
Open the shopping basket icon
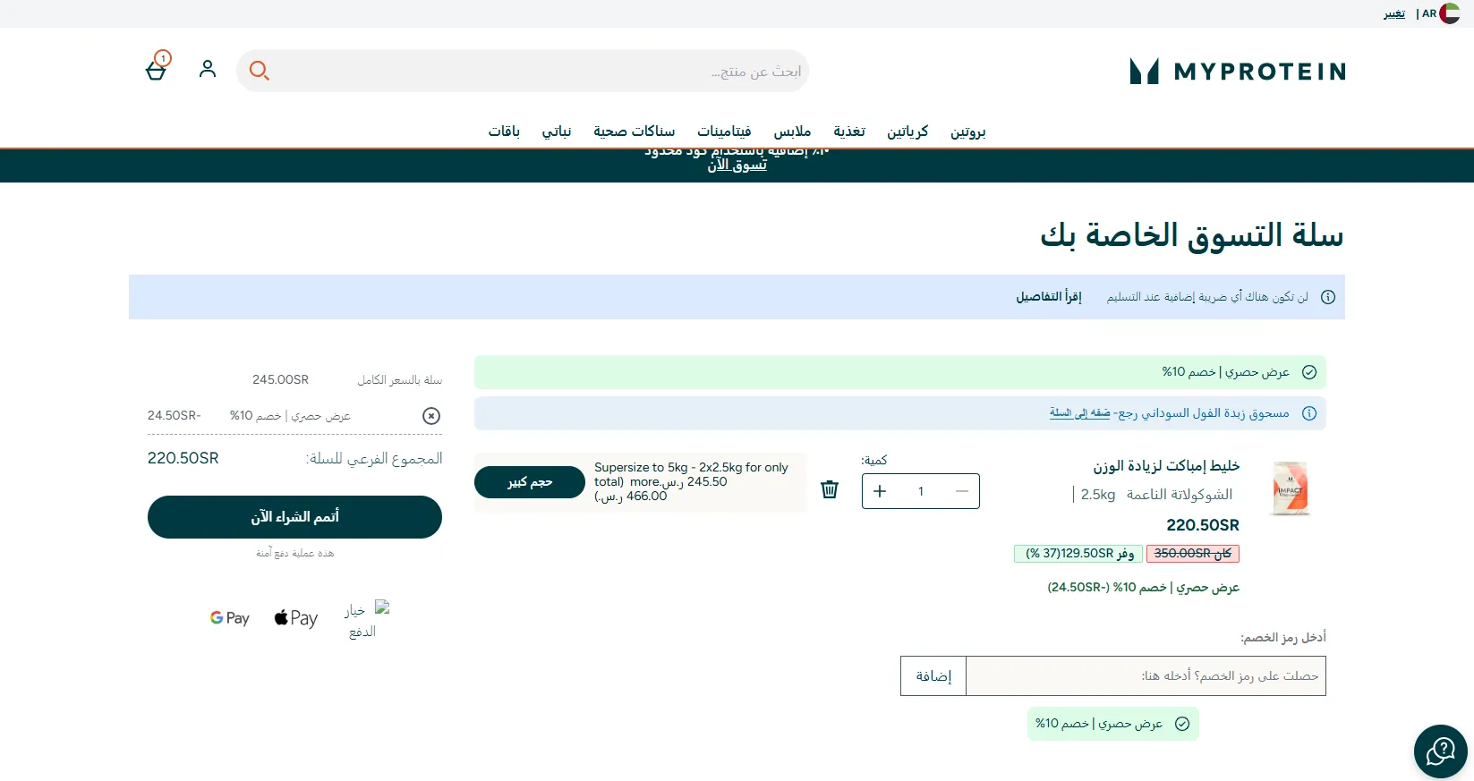coord(157,68)
